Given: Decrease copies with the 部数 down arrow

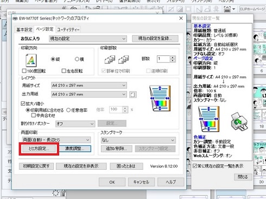Looking at the screenshot, I should (173, 61).
